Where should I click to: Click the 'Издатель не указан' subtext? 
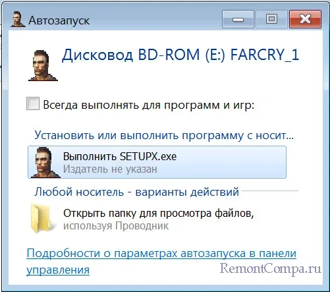click(110, 169)
